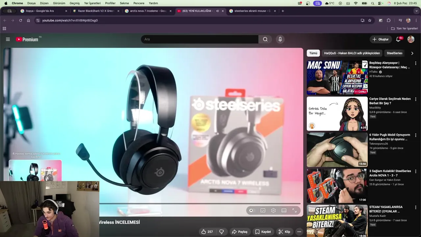421x237 pixels.
Task: Open Chrome tab search dropdown arrow
Action: pyautogui.click(x=416, y=11)
